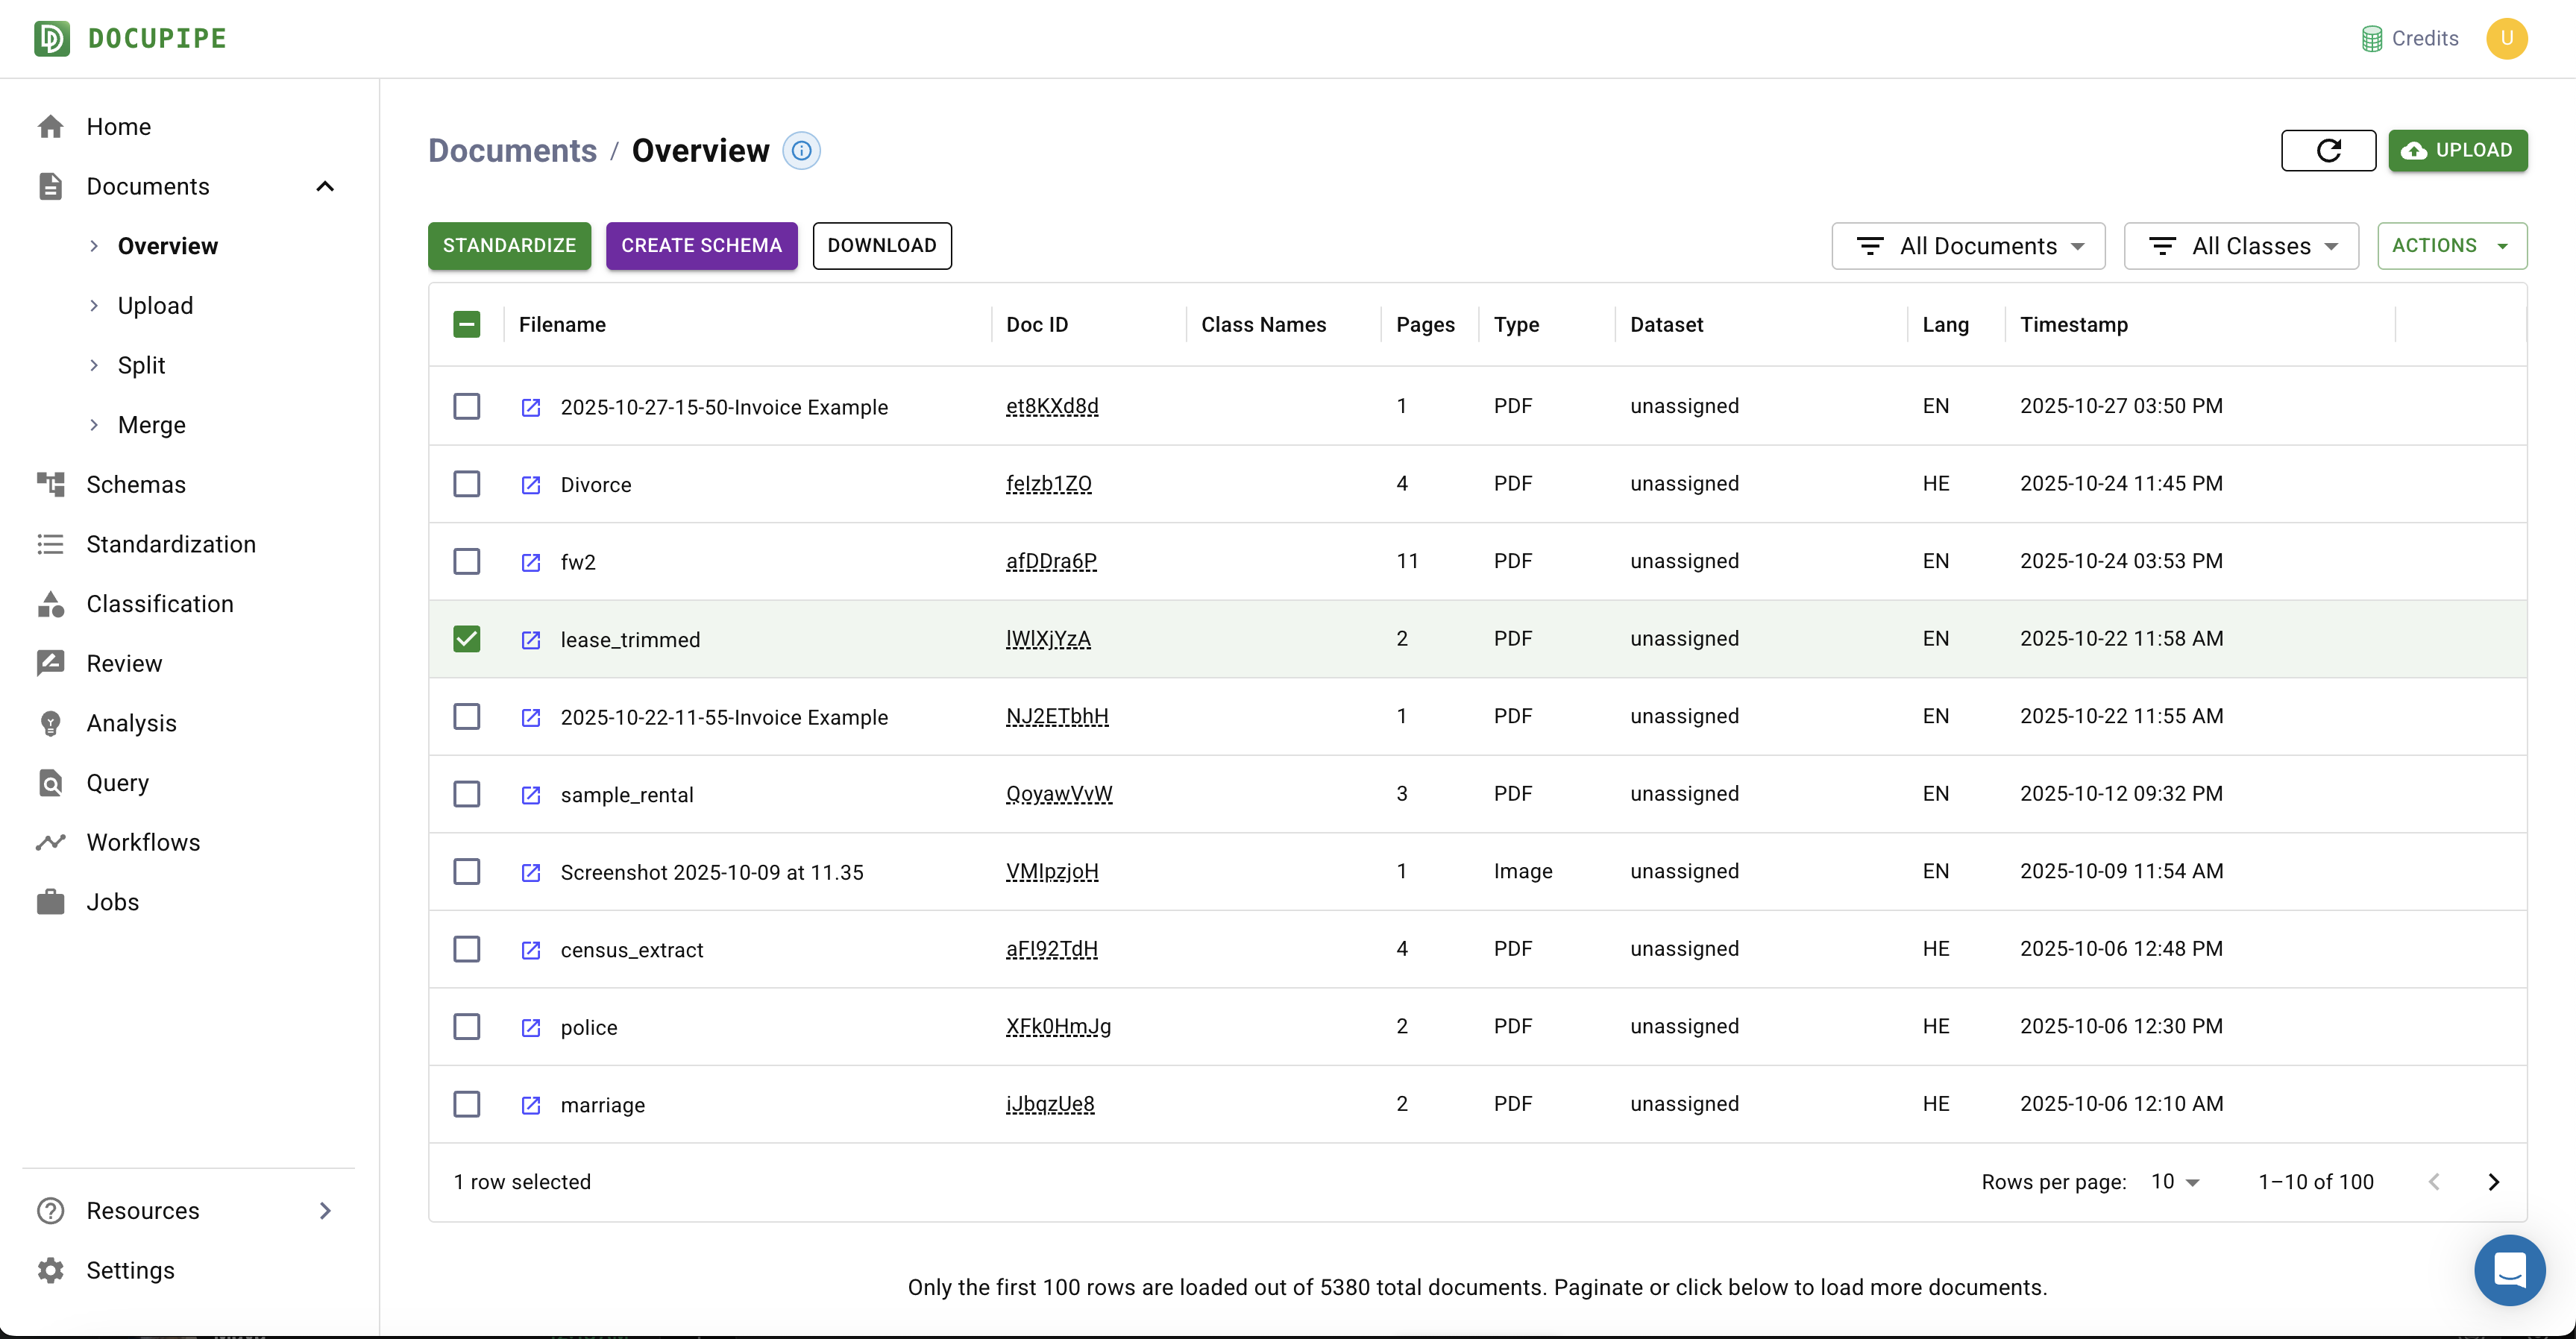The image size is (2576, 1339).
Task: Uncheck the lease_trimmed row checkbox
Action: click(x=466, y=639)
